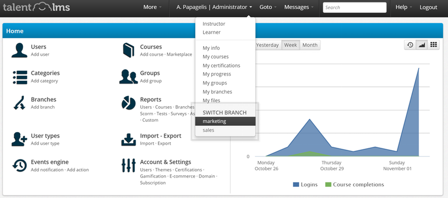The image size is (448, 198).
Task: Click the Add user type link
Action: 45,144
